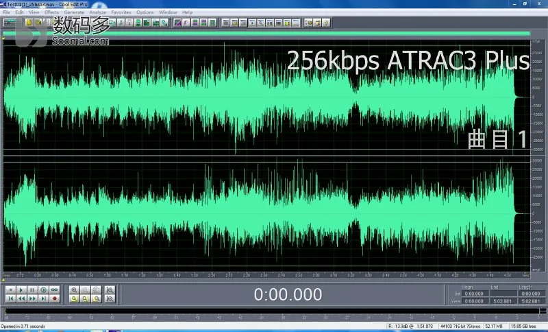Start playback with the Play button
The height and width of the screenshot is (332, 548).
click(x=21, y=290)
